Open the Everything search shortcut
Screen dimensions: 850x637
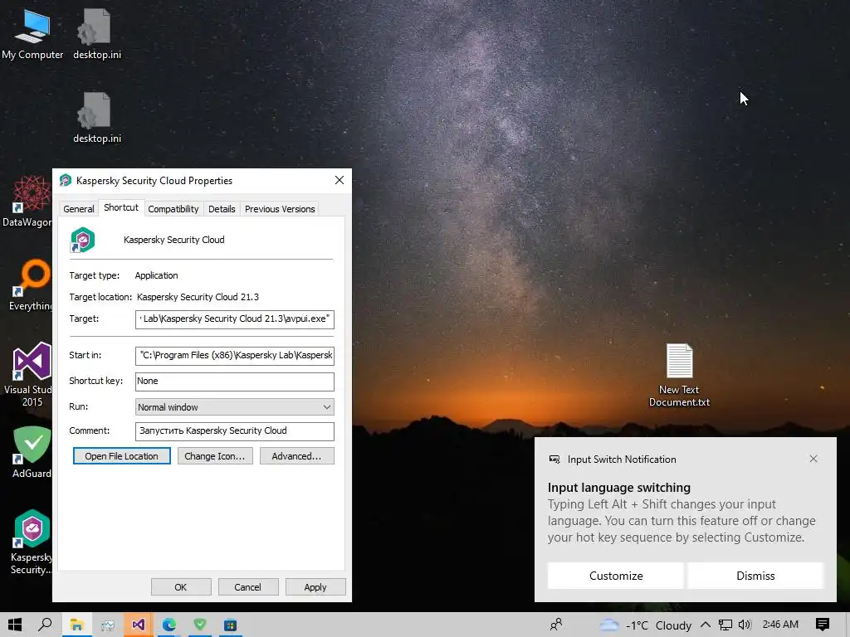pos(30,285)
